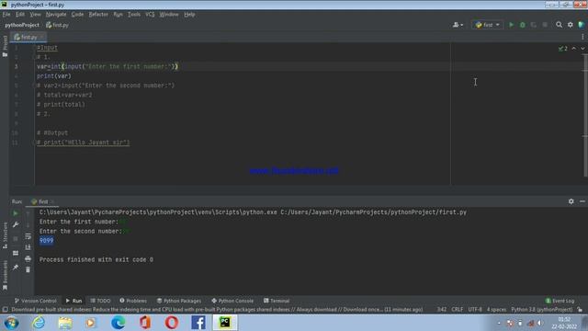The image size is (588, 331).
Task: Click the Run with Coverage icon
Action: (x=534, y=25)
